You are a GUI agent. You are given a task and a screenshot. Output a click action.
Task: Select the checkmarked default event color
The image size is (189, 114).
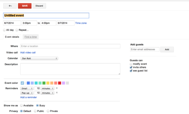[x=22, y=83]
